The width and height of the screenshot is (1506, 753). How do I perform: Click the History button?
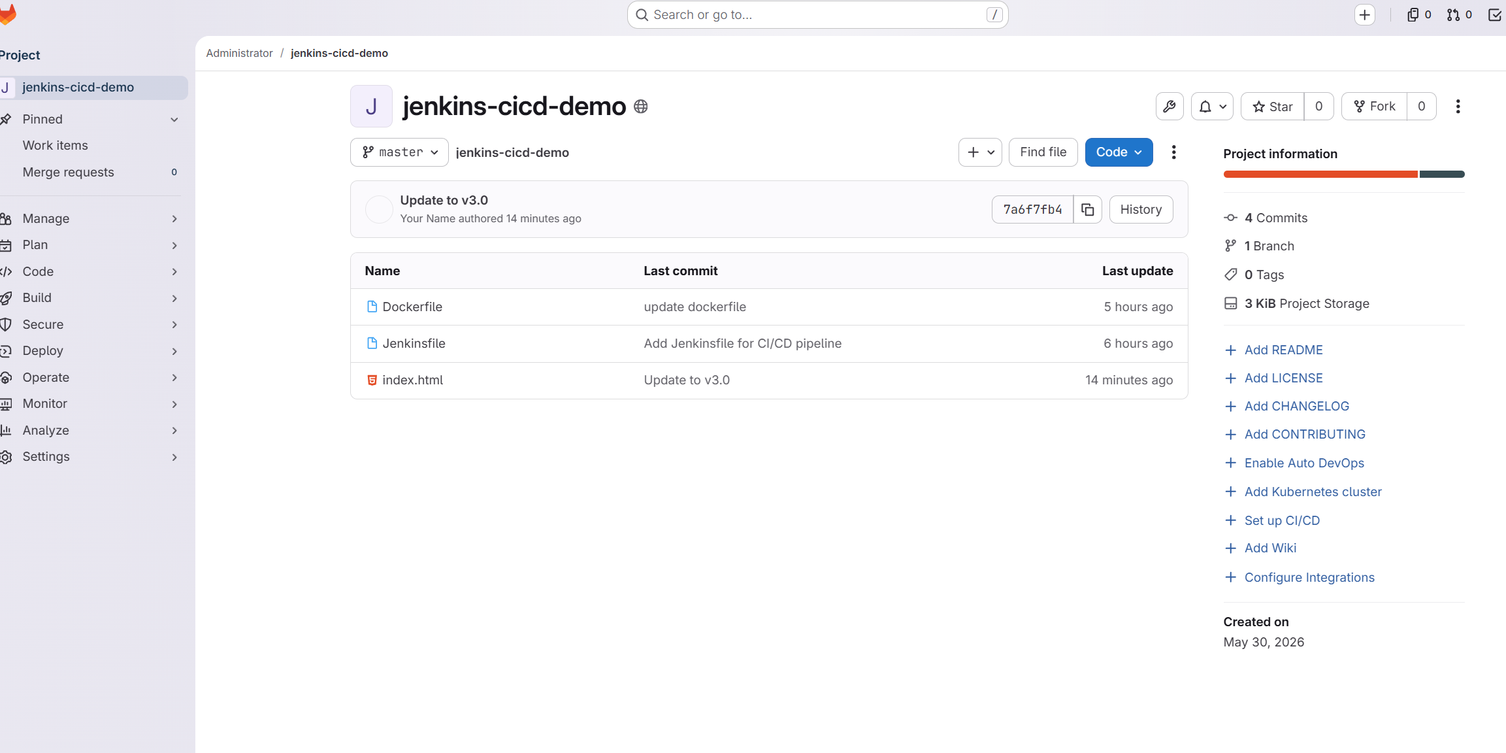pyautogui.click(x=1141, y=210)
